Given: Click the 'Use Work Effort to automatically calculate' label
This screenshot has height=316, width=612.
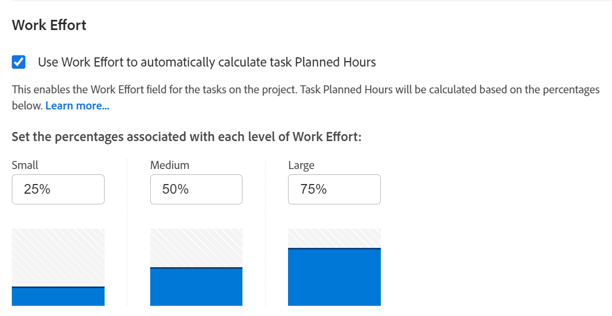Looking at the screenshot, I should click(207, 62).
